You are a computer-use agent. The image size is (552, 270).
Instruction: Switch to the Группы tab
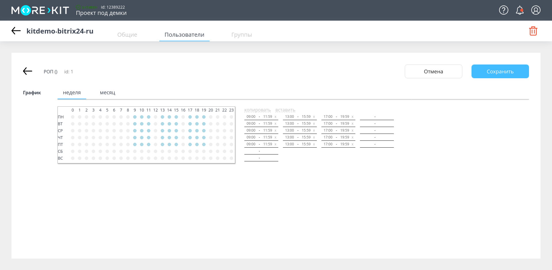(x=241, y=35)
